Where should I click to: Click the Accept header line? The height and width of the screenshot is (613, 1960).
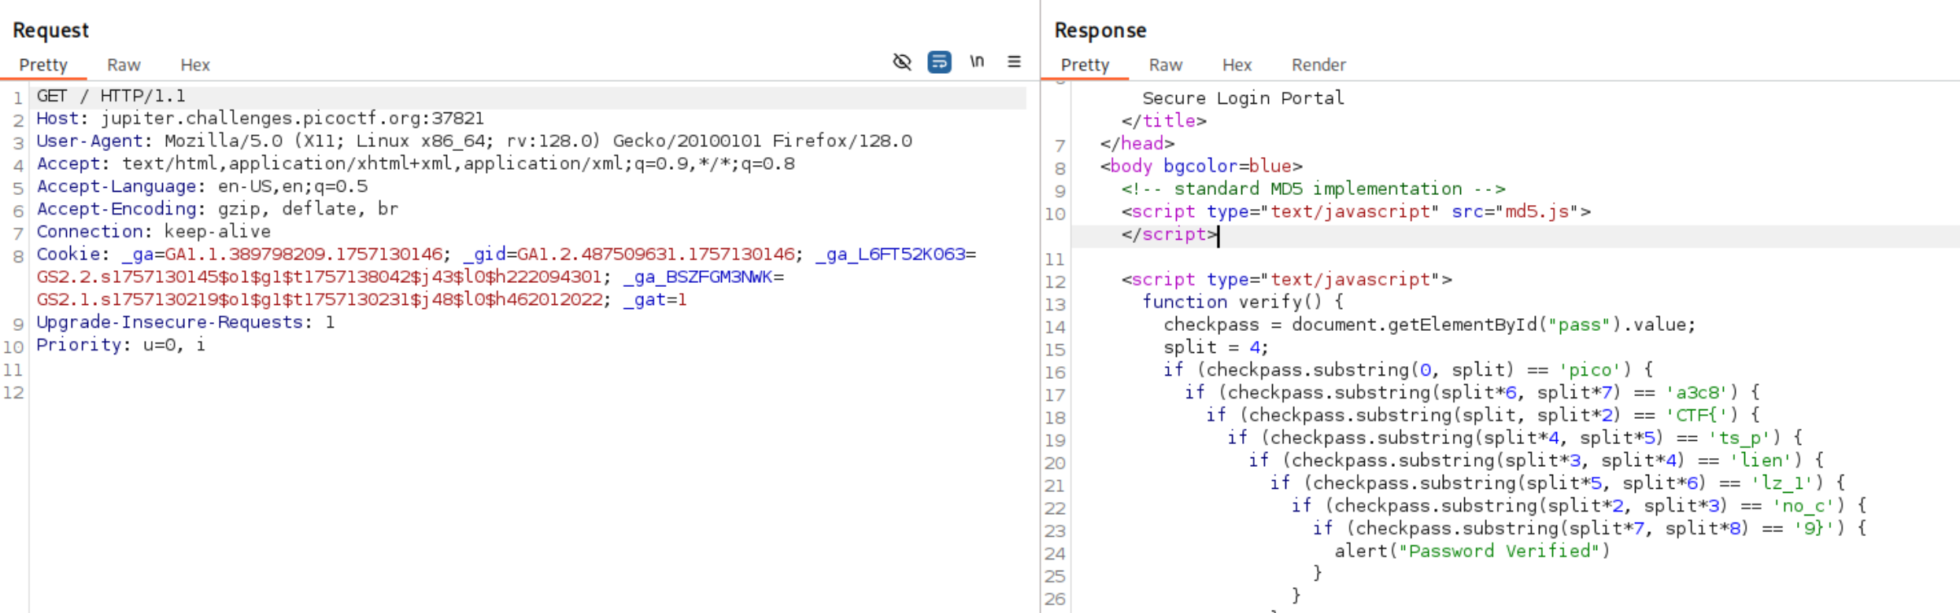coord(416,164)
